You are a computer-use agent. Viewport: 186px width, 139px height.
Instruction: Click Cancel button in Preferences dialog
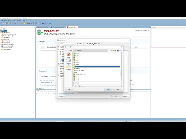click(125, 96)
